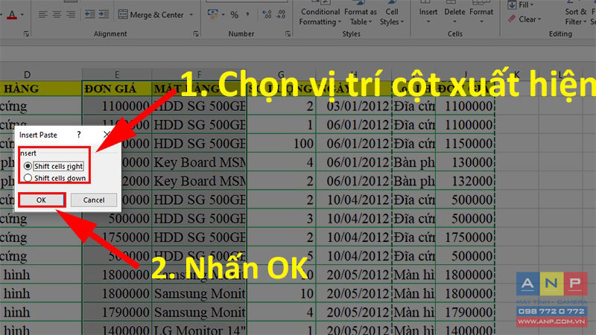Click cell with date 03/01/2012

pyautogui.click(x=354, y=106)
